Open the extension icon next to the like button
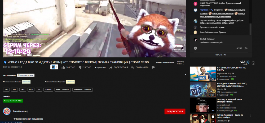This screenshot has height=123, width=265. (54, 67)
